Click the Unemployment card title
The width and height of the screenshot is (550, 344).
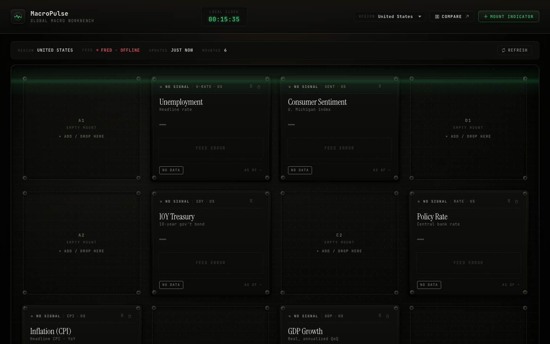pyautogui.click(x=181, y=102)
